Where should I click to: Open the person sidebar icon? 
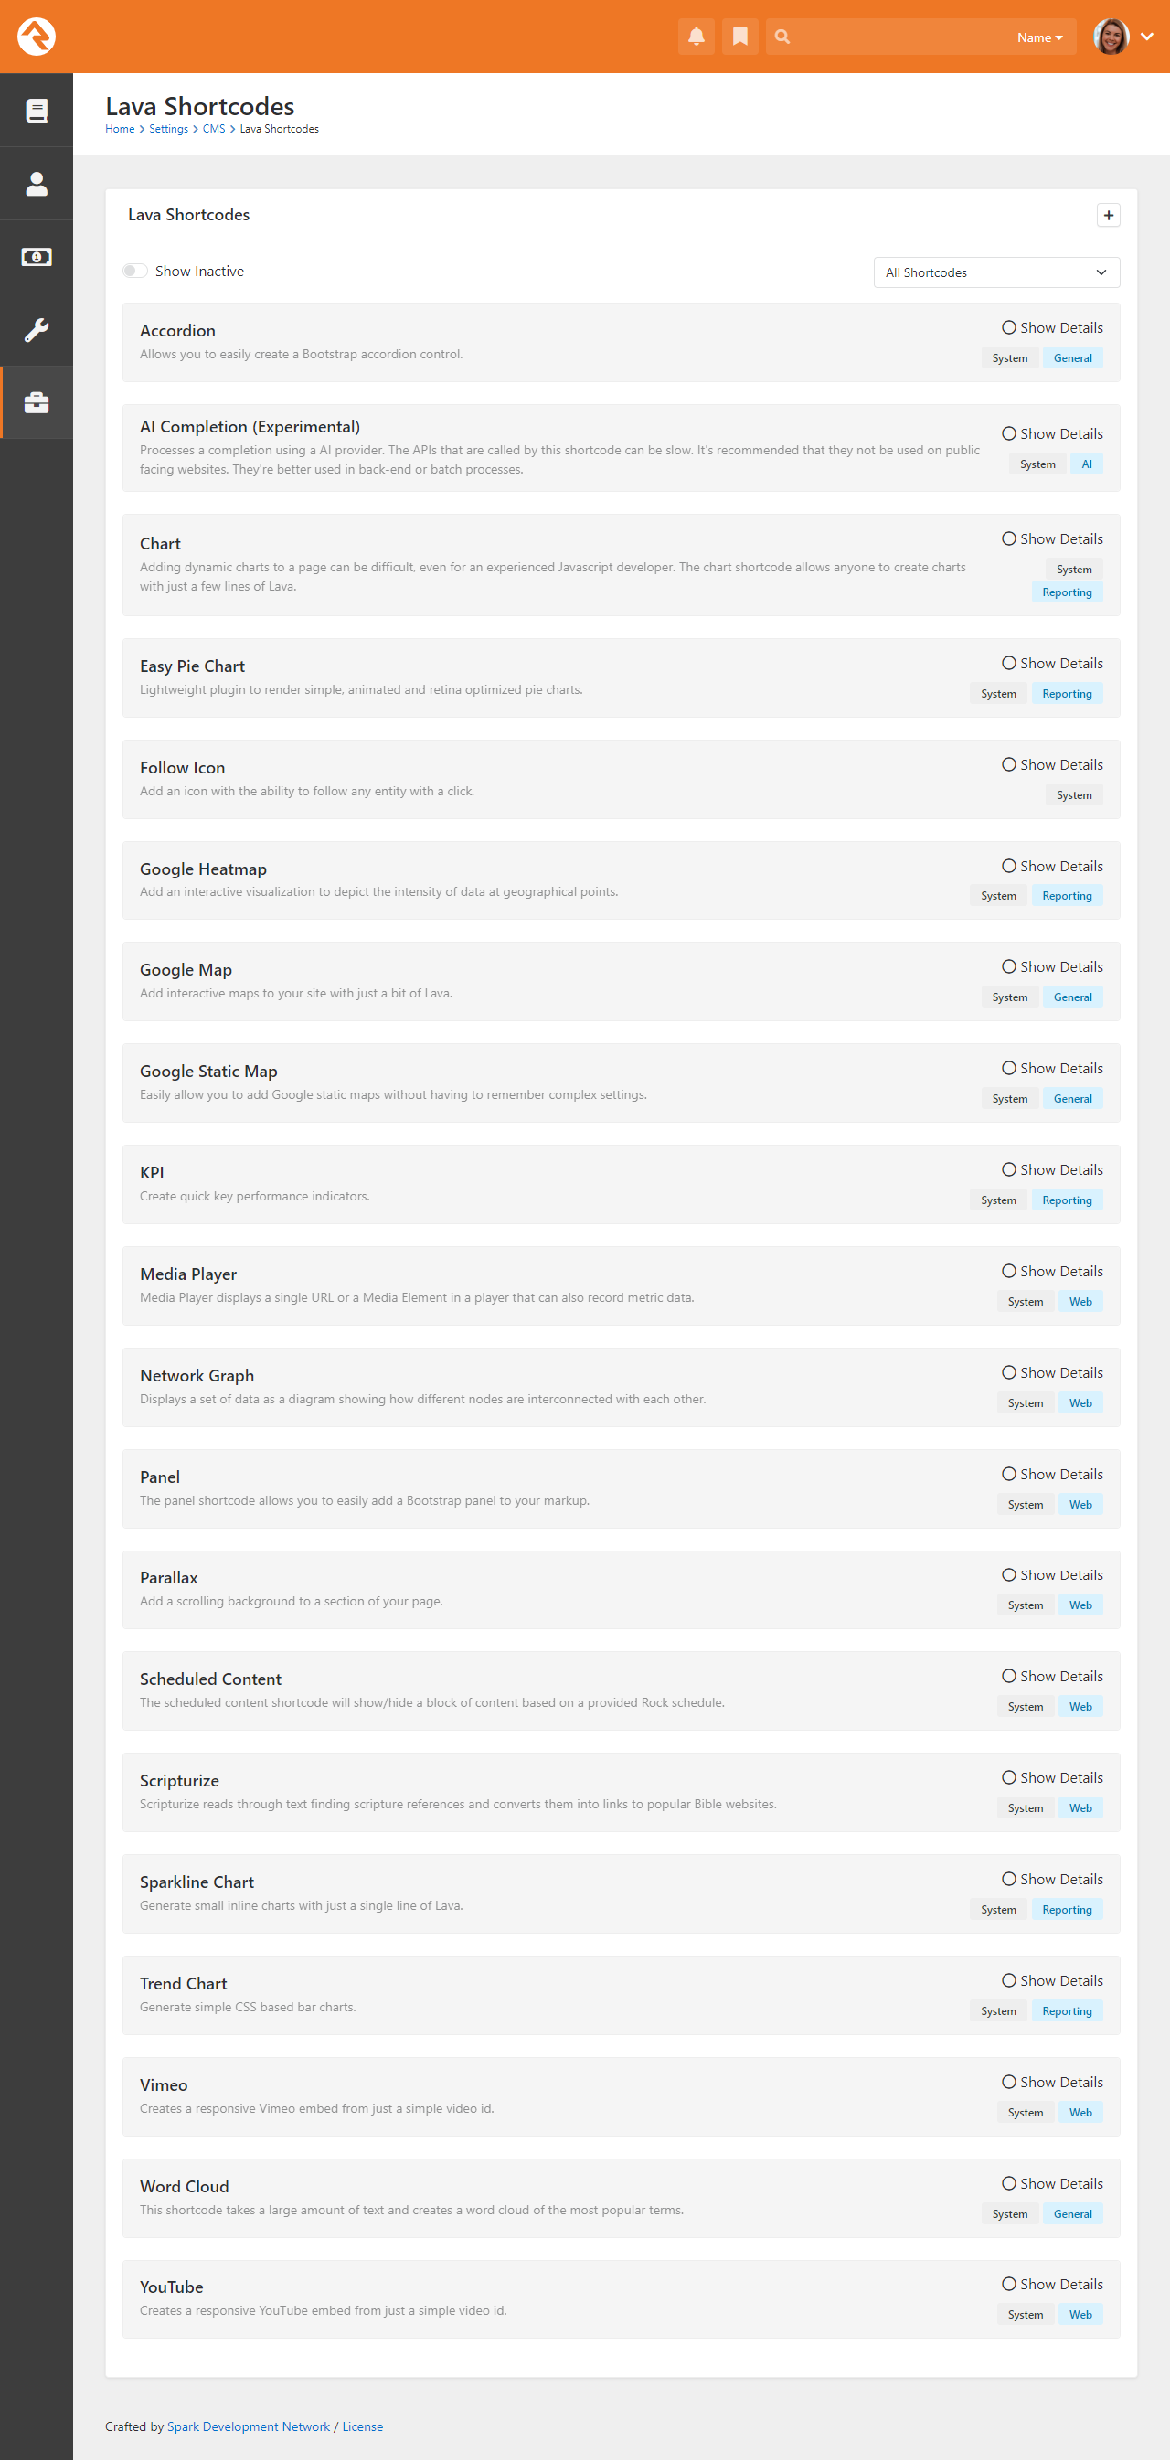pyautogui.click(x=37, y=184)
